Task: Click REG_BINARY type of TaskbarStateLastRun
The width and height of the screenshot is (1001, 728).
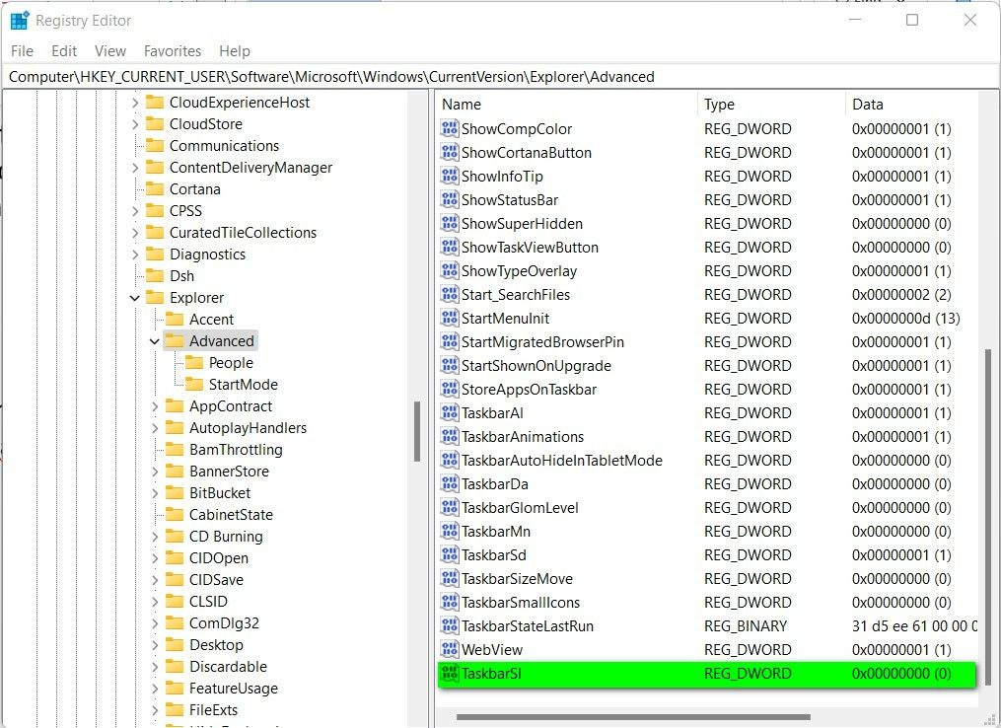Action: click(746, 625)
